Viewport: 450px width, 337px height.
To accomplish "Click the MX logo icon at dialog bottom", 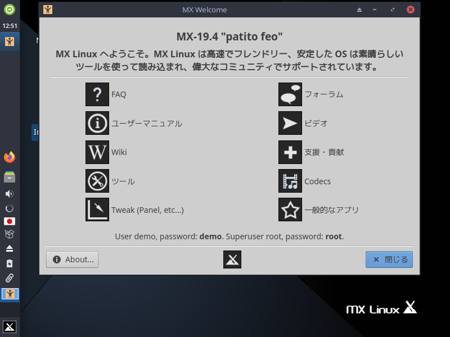I will point(232,259).
